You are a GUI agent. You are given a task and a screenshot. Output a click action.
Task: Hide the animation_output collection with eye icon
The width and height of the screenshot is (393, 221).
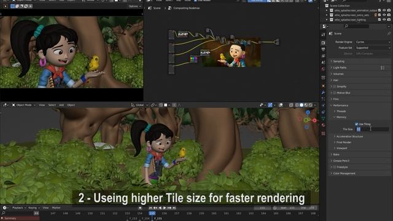click(384, 10)
